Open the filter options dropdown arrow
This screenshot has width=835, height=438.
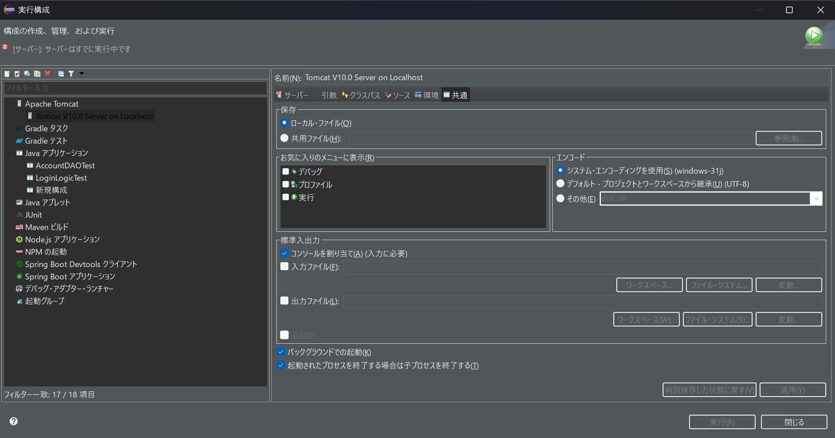(82, 74)
